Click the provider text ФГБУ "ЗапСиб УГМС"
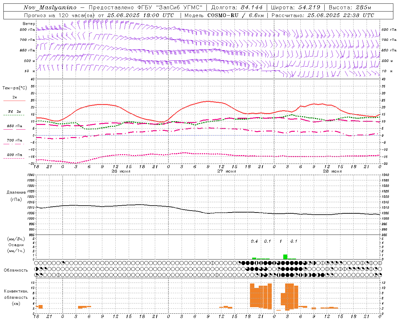 170,7
